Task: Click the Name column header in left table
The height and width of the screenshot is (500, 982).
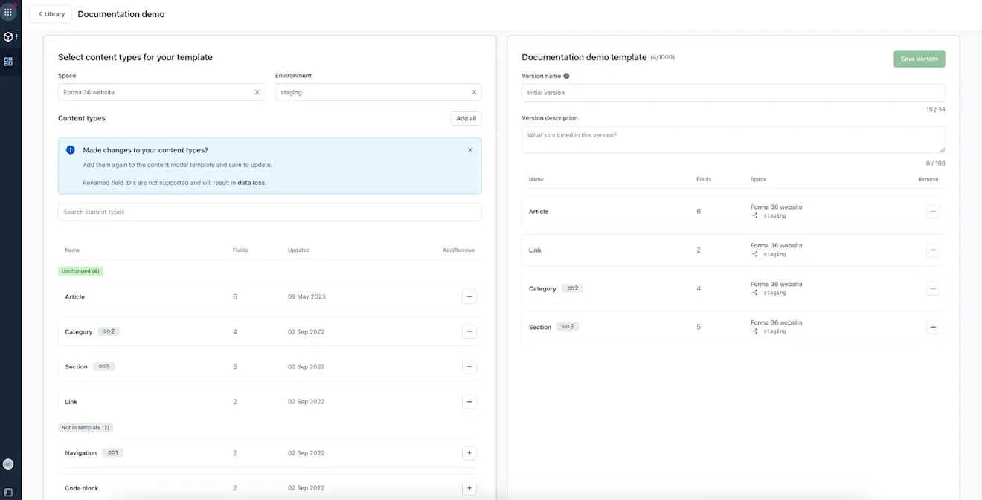Action: (x=72, y=250)
